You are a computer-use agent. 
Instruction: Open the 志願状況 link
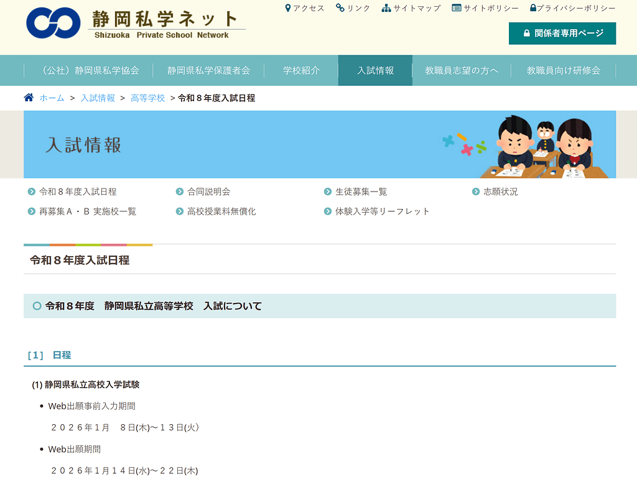(x=500, y=192)
